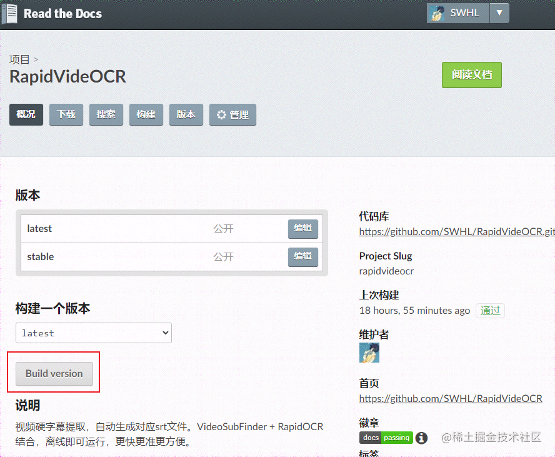Click the 通过 build status label
Screen dimensions: 555x457
coord(490,311)
